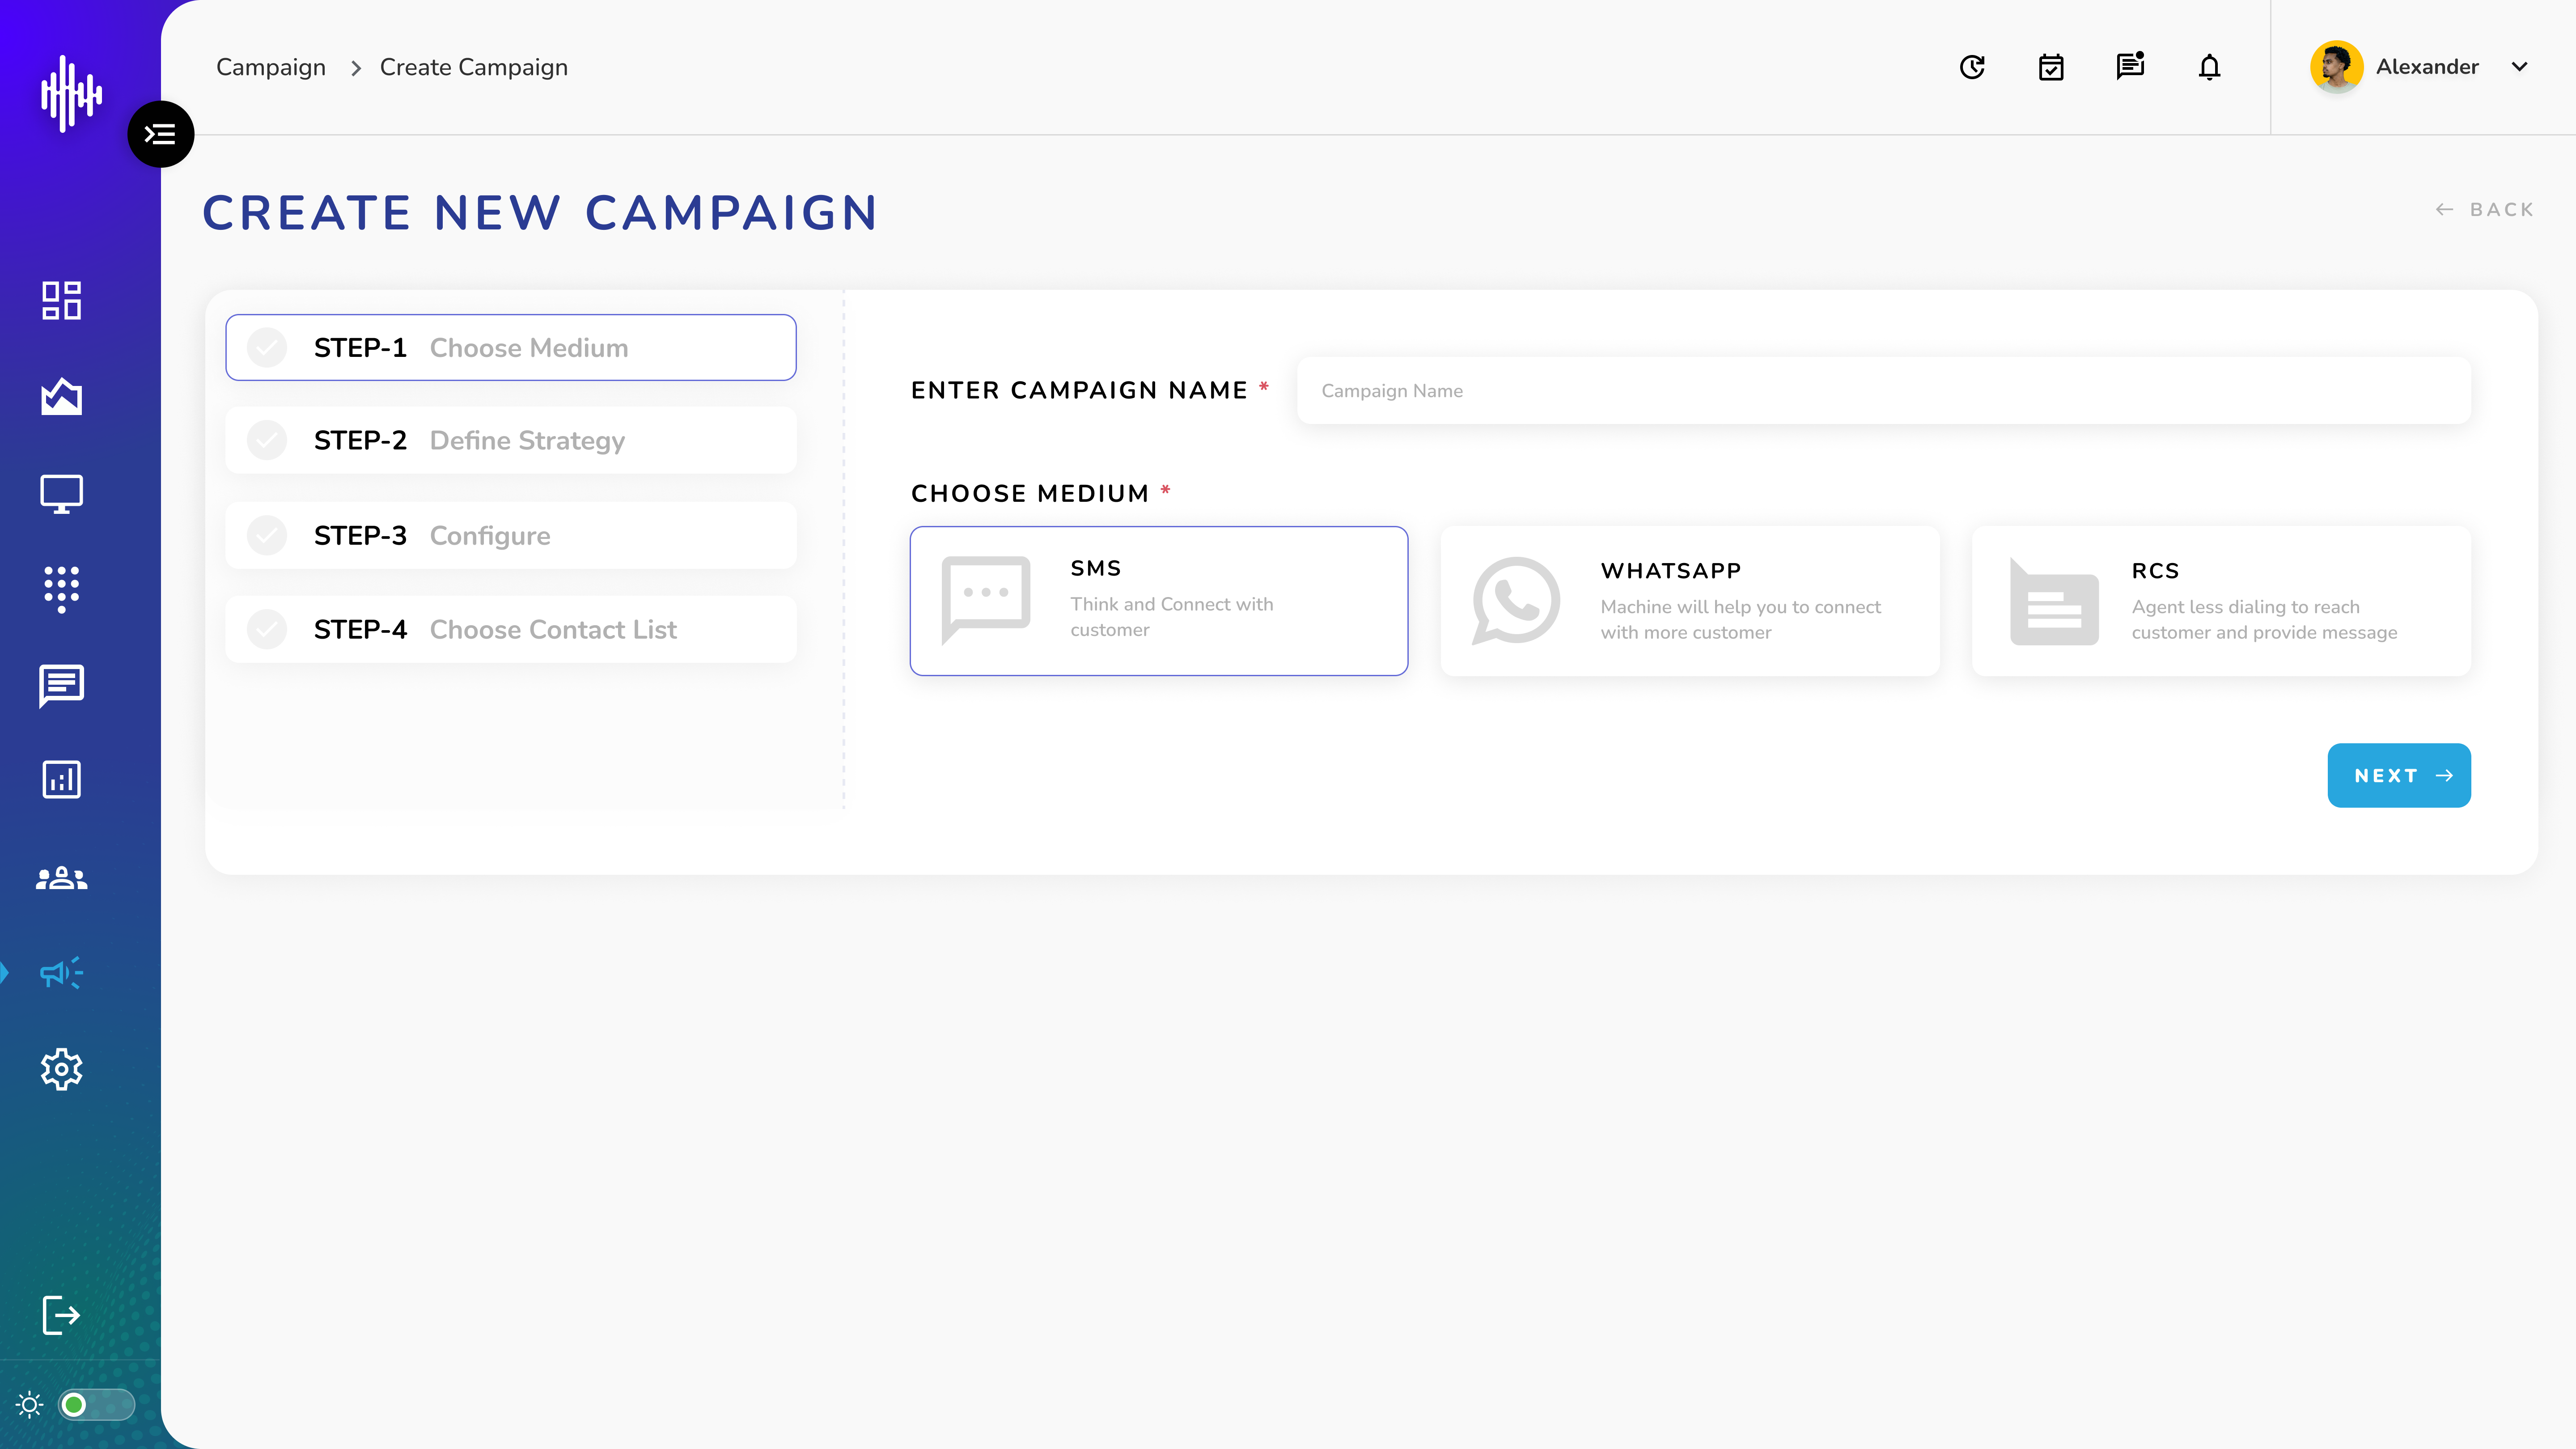This screenshot has height=1449, width=2576.
Task: Click 'Think and Connect with customer' text
Action: coord(1172,617)
